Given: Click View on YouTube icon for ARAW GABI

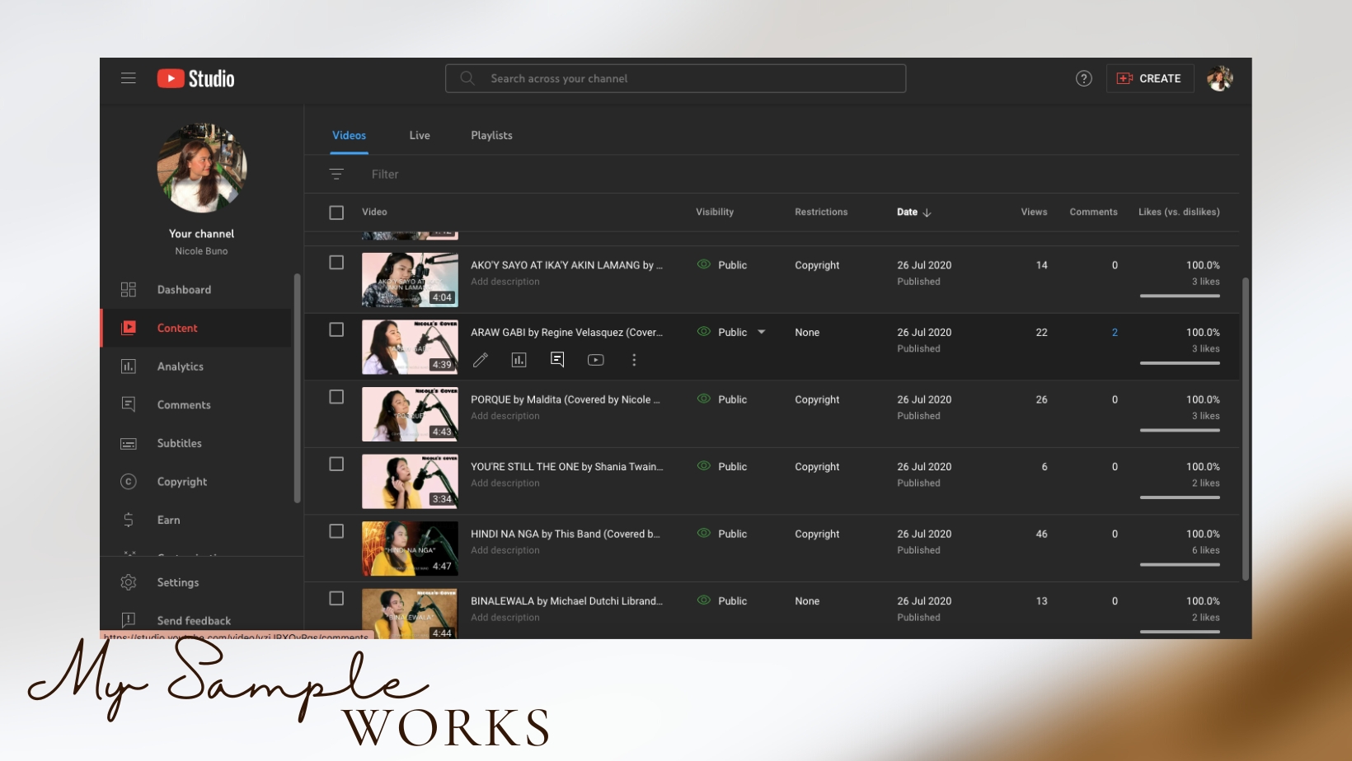Looking at the screenshot, I should point(595,360).
